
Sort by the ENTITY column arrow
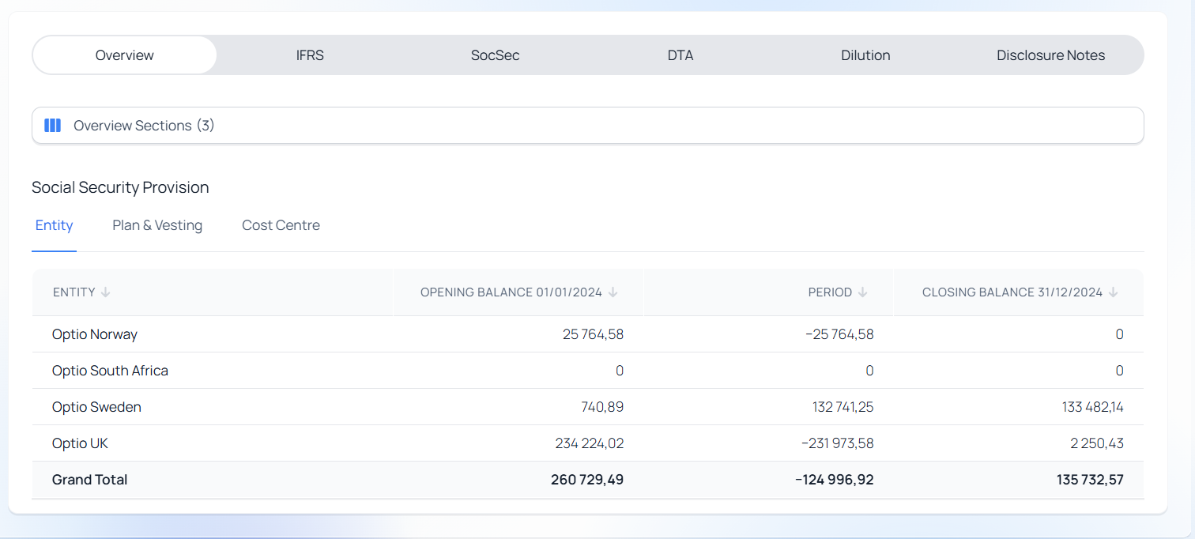[x=106, y=292]
